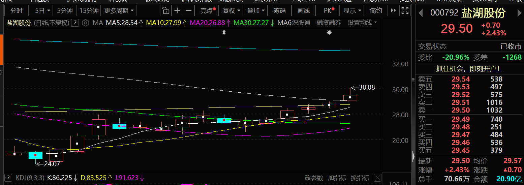
Task: Click the panel divider grip handle
Action: click(x=413, y=80)
